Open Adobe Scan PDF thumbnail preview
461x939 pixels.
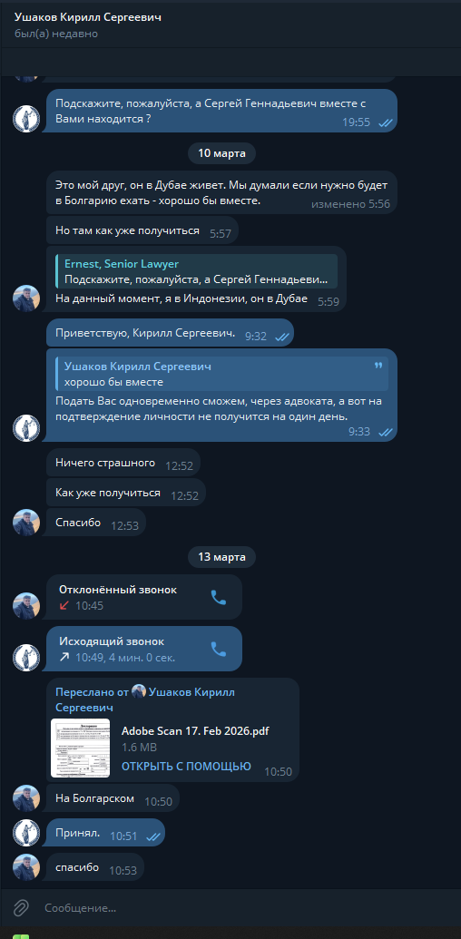click(x=80, y=748)
